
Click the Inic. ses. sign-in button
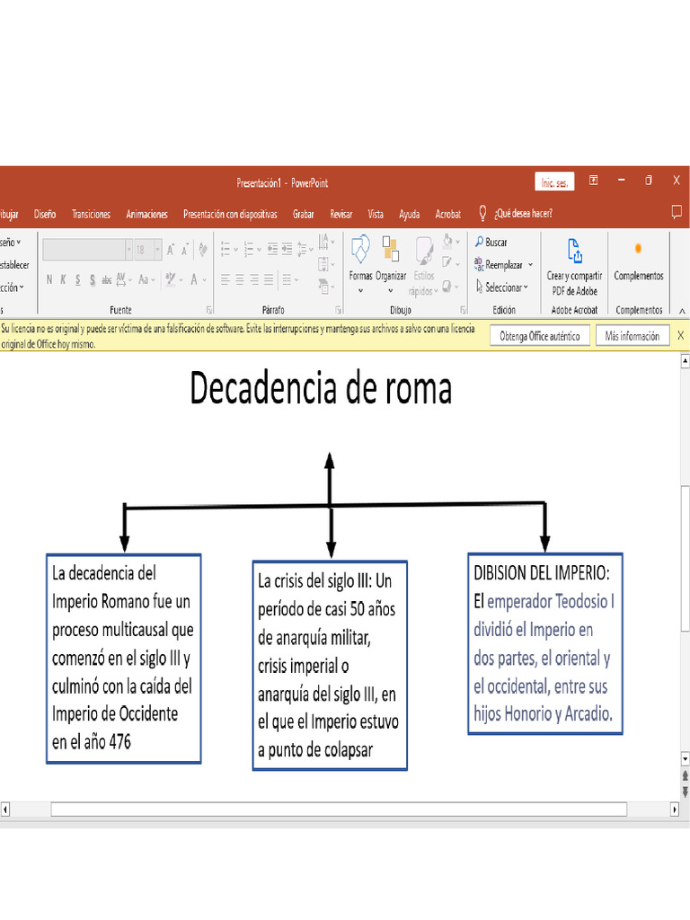tap(554, 182)
